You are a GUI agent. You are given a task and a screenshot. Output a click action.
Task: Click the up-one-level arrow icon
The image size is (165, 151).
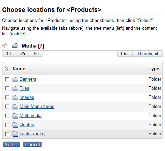click(x=5, y=45)
